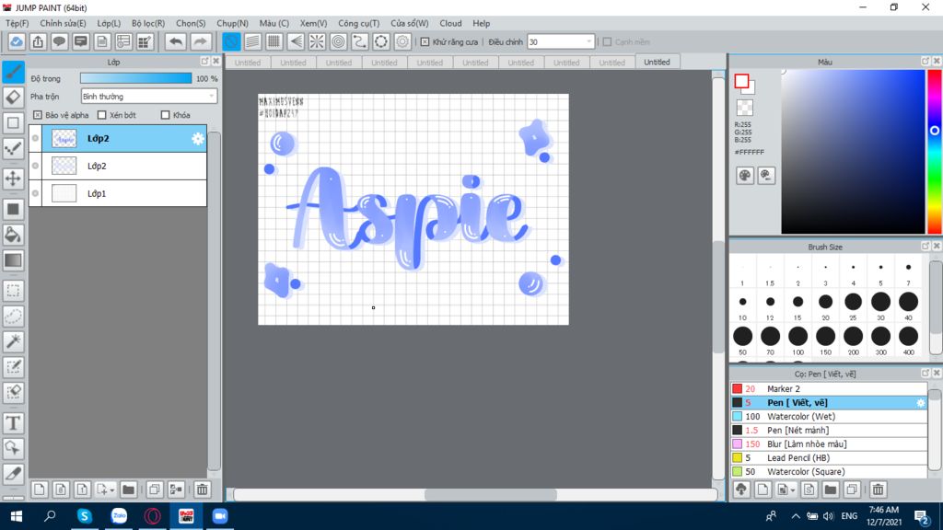This screenshot has height=530, width=943.
Task: Select the Eraser tool
Action: coord(13,98)
